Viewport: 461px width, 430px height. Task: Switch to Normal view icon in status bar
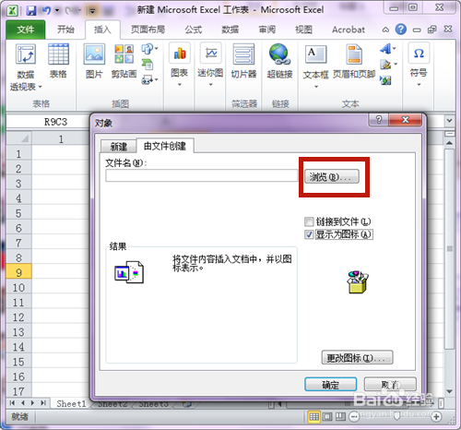pos(313,417)
